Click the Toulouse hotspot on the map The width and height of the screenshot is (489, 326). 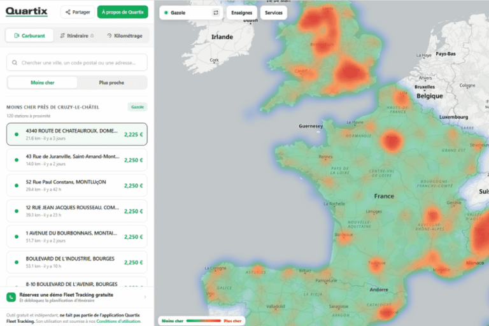click(x=377, y=265)
